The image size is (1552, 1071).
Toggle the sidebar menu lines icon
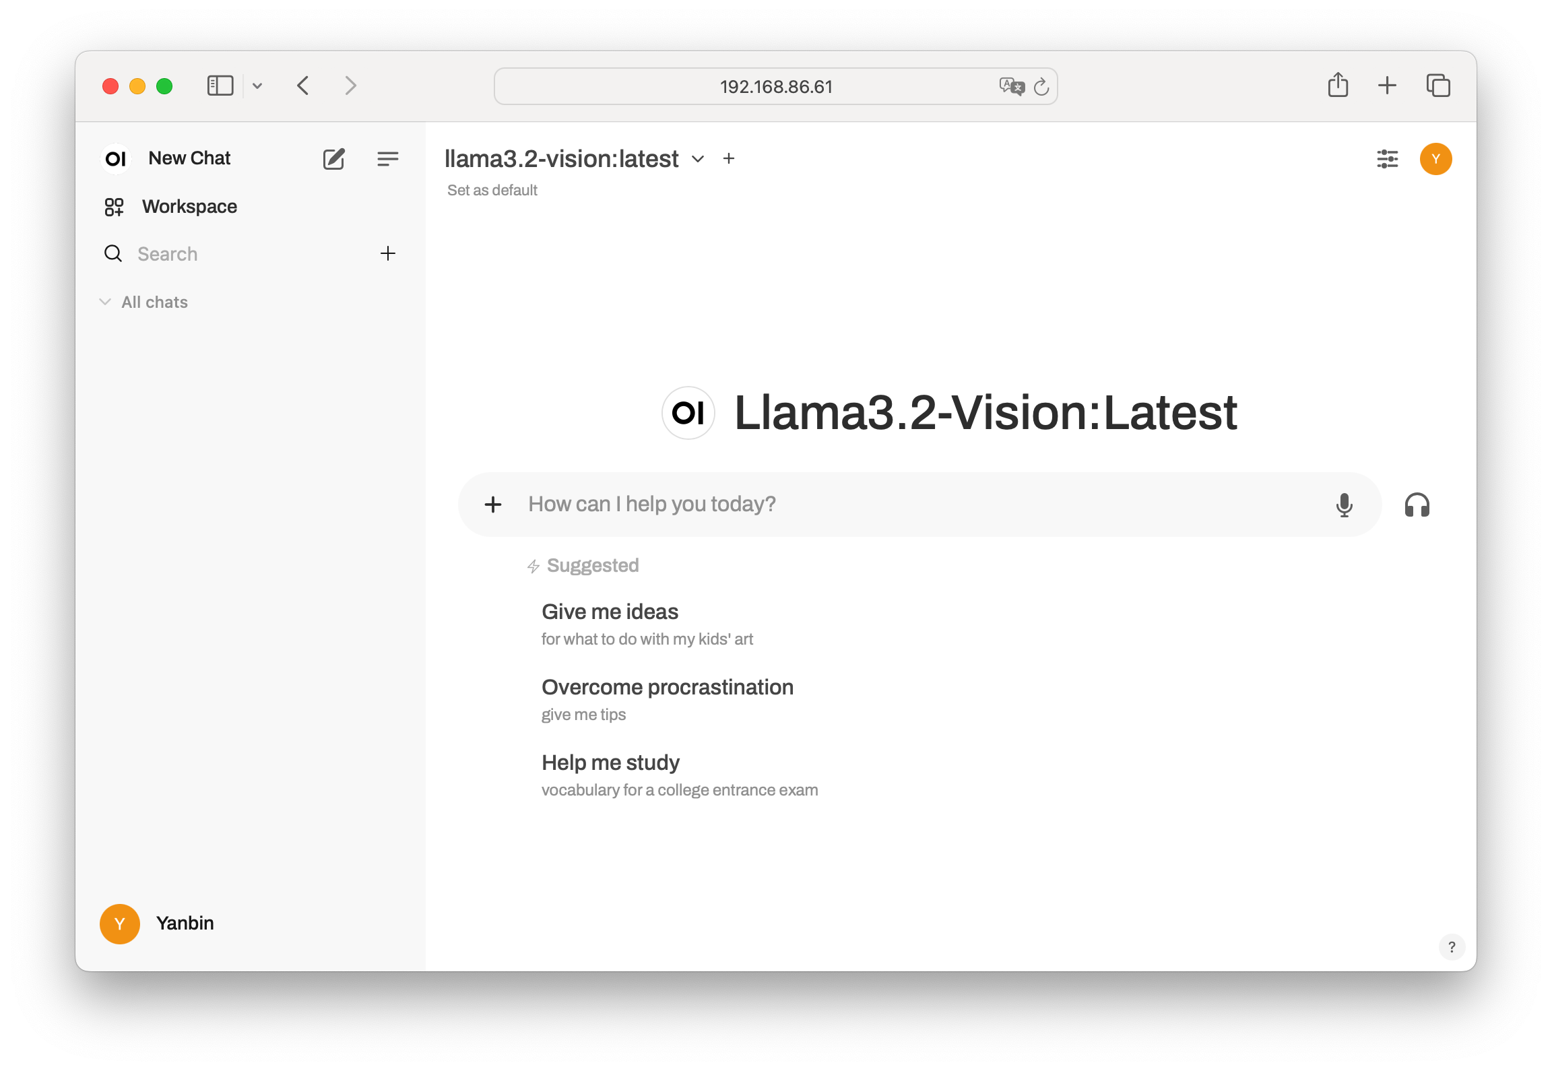pos(387,159)
